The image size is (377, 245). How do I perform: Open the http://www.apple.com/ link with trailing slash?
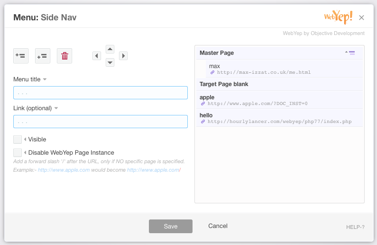pyautogui.click(x=154, y=170)
